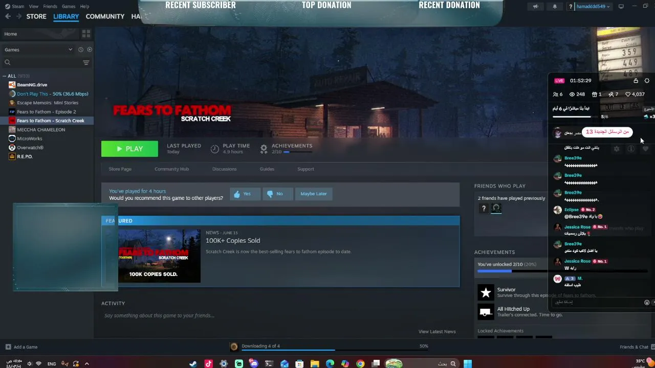The width and height of the screenshot is (655, 368).
Task: Open the Support link
Action: (305, 169)
